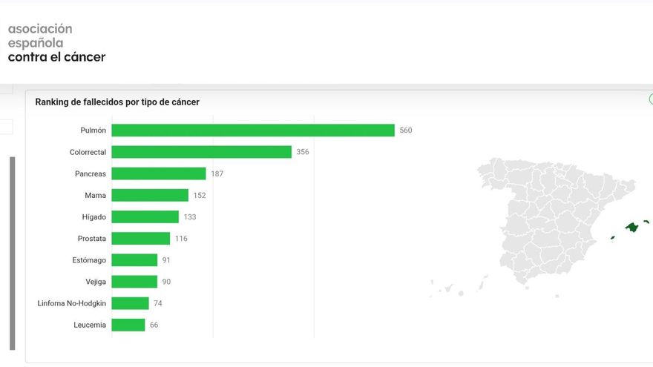Screen dimensions: 653x367
Task: Click the Pancreas bar in the ranking
Action: (159, 173)
